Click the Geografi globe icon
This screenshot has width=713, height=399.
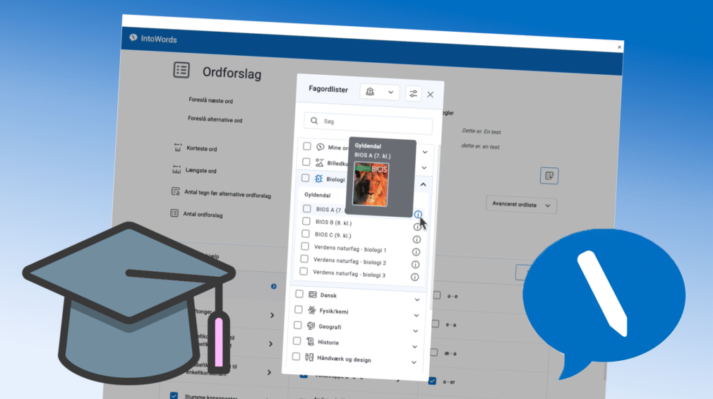pyautogui.click(x=310, y=326)
